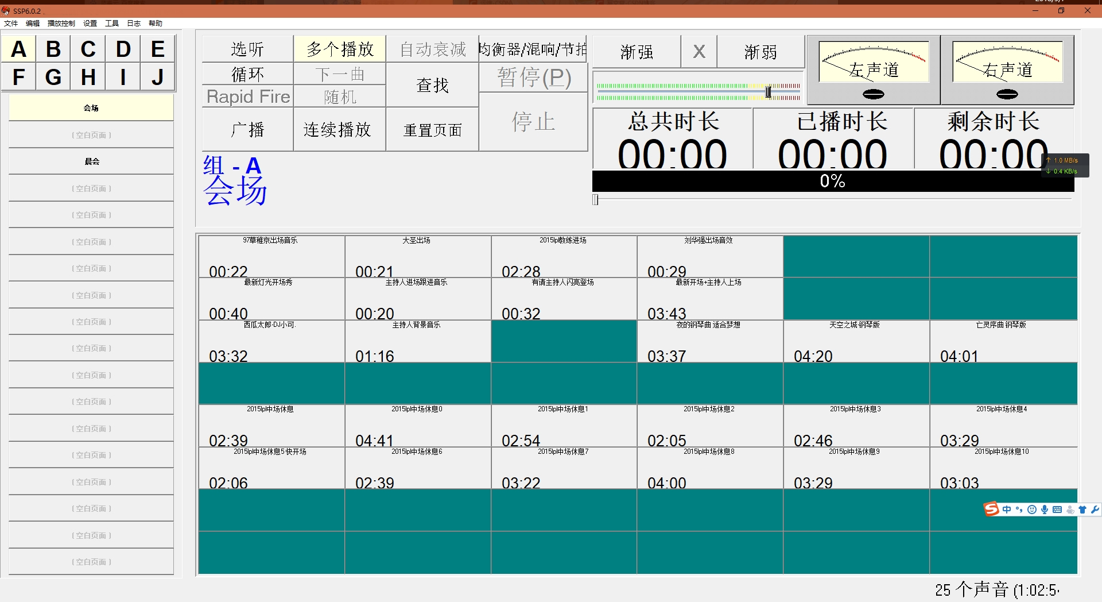Toggle Chinese/English input with 中 icon
The width and height of the screenshot is (1102, 602).
[1007, 510]
